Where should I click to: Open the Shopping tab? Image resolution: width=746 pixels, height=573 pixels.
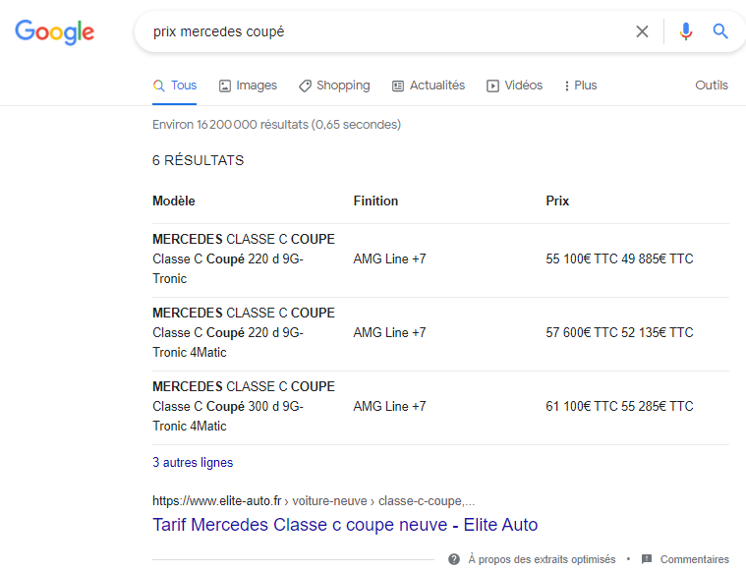pos(334,86)
